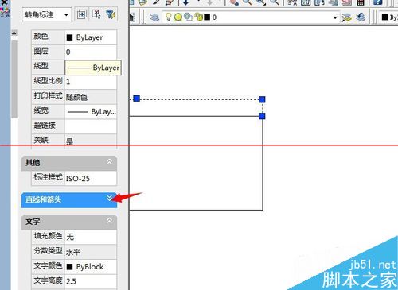This screenshot has height=290, width=398.
Task: Toggle layer 0 on/off light bulb
Action: tap(168, 17)
